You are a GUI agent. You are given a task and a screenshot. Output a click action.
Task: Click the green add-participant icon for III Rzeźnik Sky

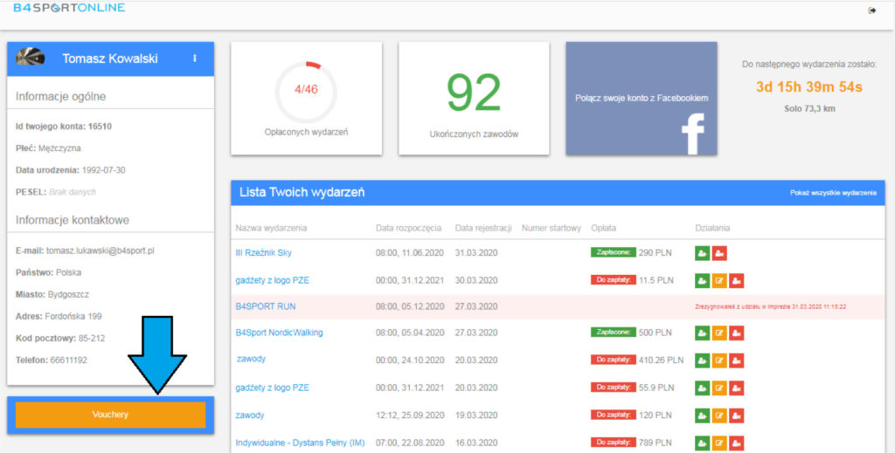click(702, 253)
